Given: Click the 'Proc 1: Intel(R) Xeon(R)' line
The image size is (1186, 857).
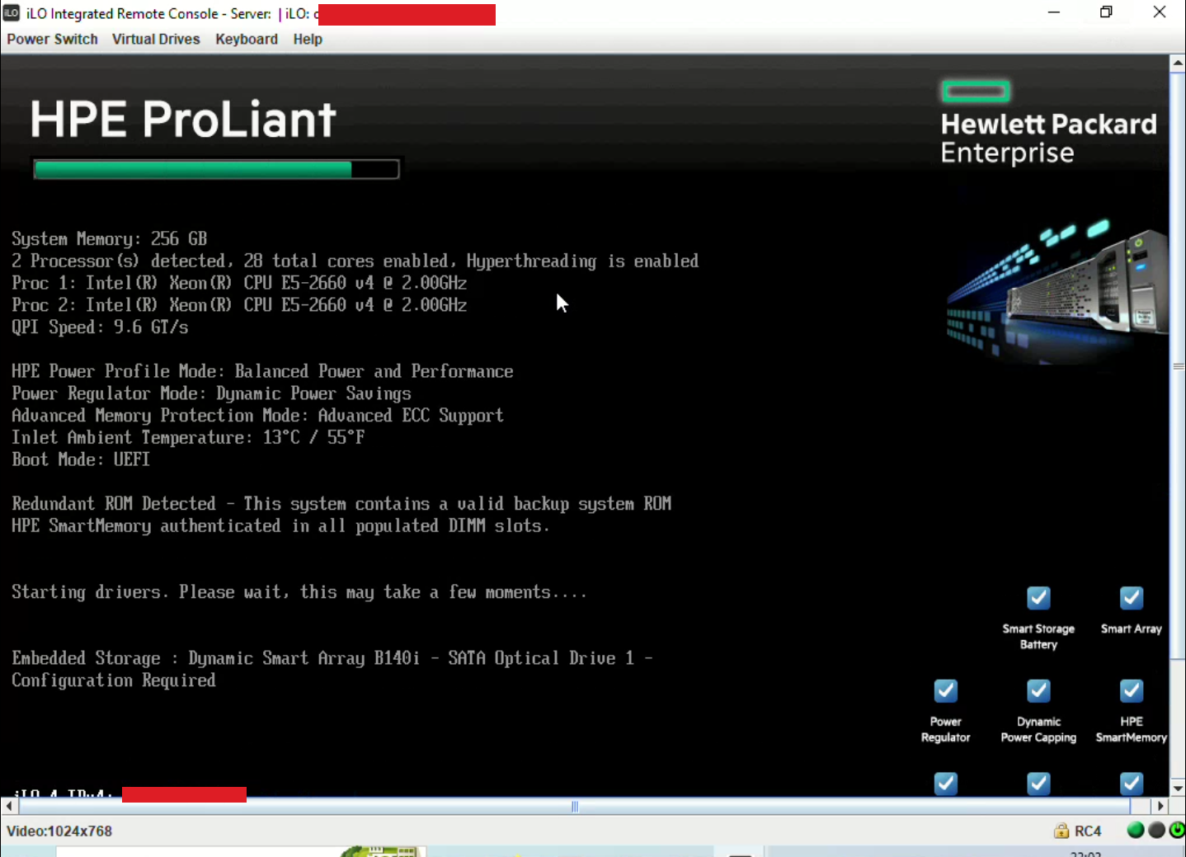Looking at the screenshot, I should pyautogui.click(x=239, y=283).
